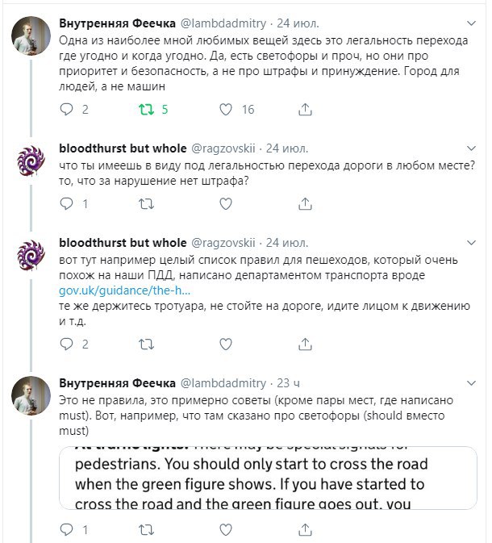The width and height of the screenshot is (492, 543).
Task: Retweet the tweet containing gov.uk link
Action: click(146, 345)
